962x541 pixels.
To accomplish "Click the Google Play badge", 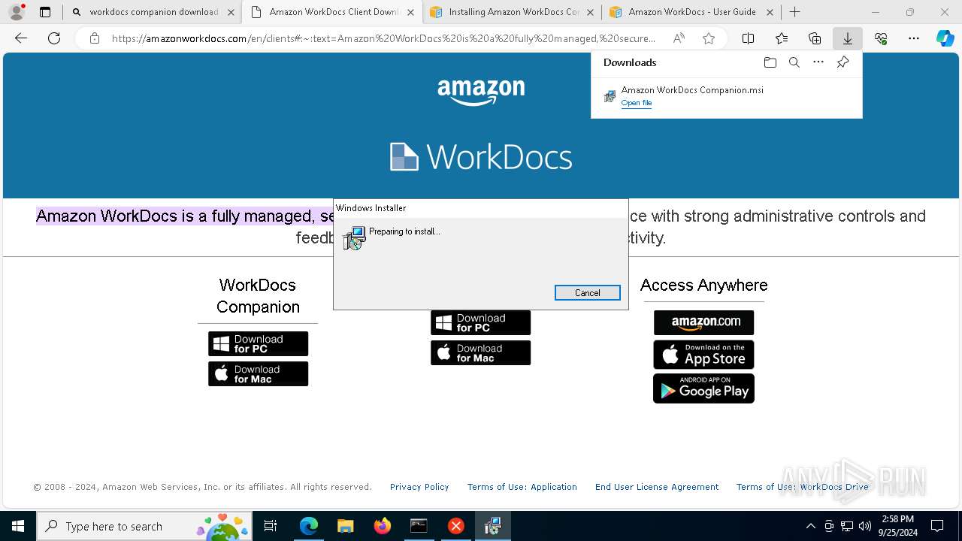I will coord(703,388).
